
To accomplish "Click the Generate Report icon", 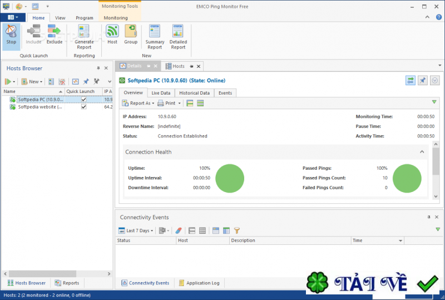I will pyautogui.click(x=84, y=35).
